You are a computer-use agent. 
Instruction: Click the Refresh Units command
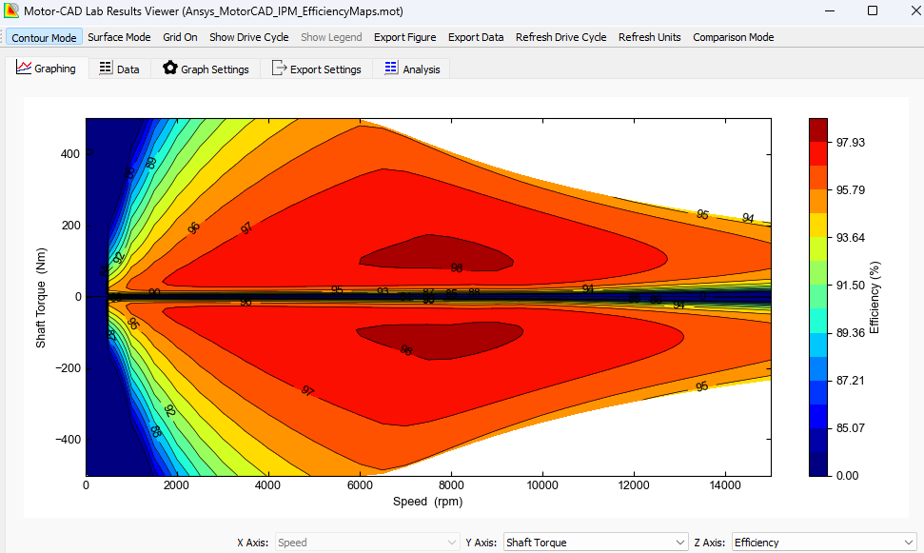pos(649,37)
